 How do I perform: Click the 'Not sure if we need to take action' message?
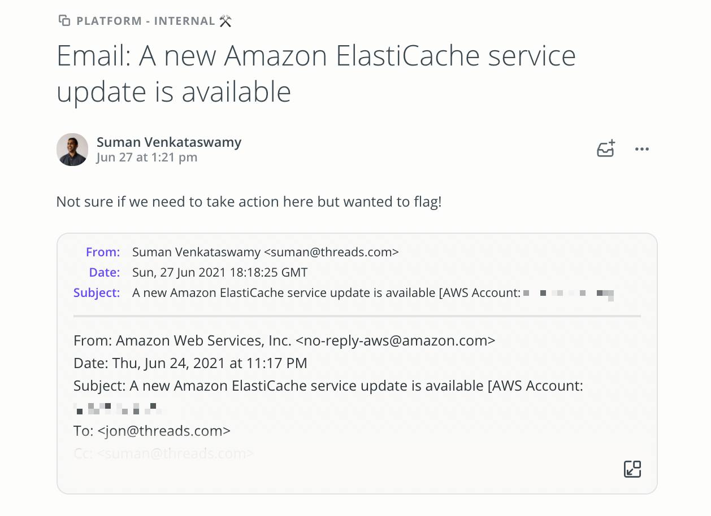(x=249, y=202)
